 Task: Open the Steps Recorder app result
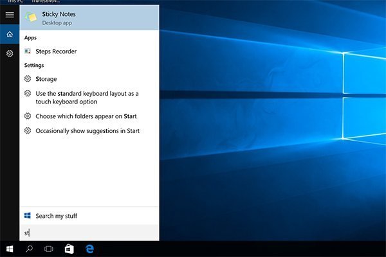pos(89,51)
